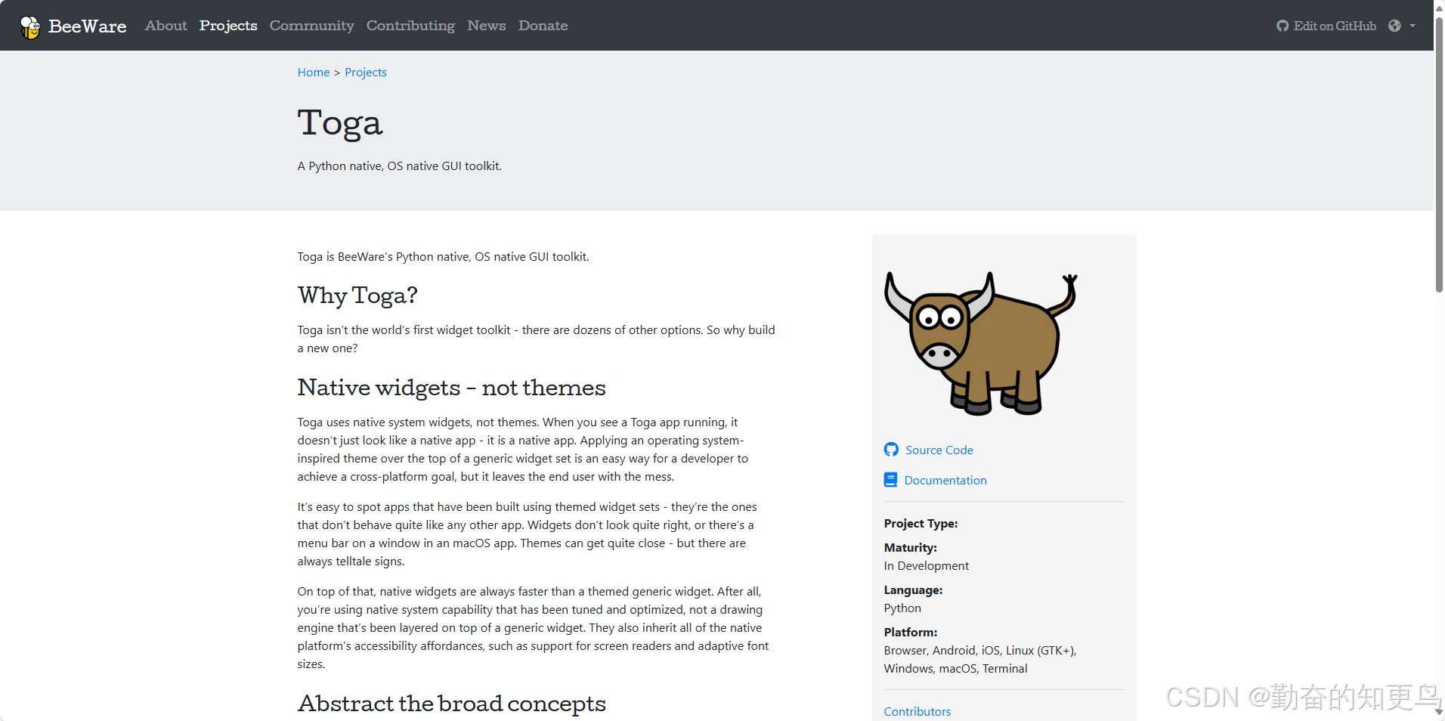Open the Donate page
This screenshot has height=721, width=1445.
(543, 26)
